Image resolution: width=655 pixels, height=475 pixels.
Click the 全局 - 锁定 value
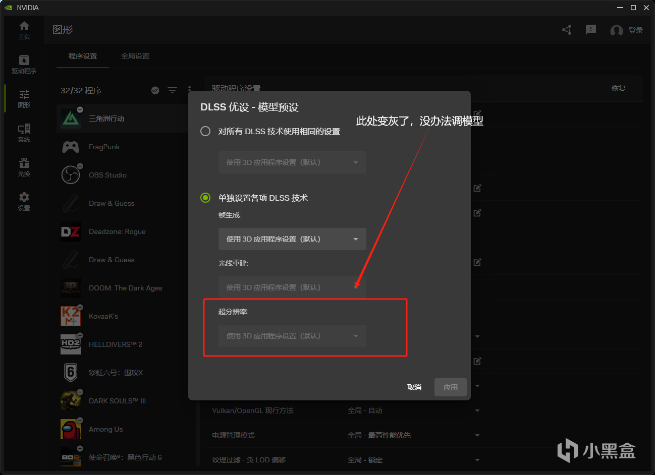[x=365, y=460]
